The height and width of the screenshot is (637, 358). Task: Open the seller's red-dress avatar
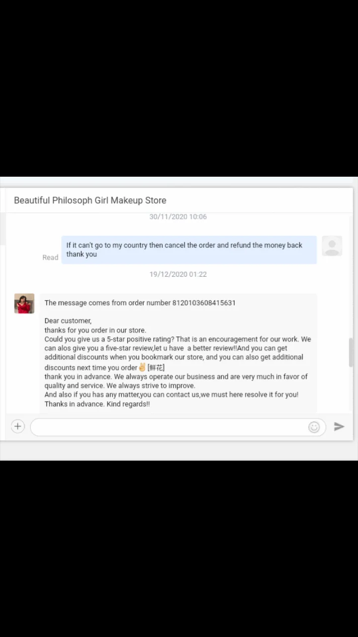[x=24, y=304]
